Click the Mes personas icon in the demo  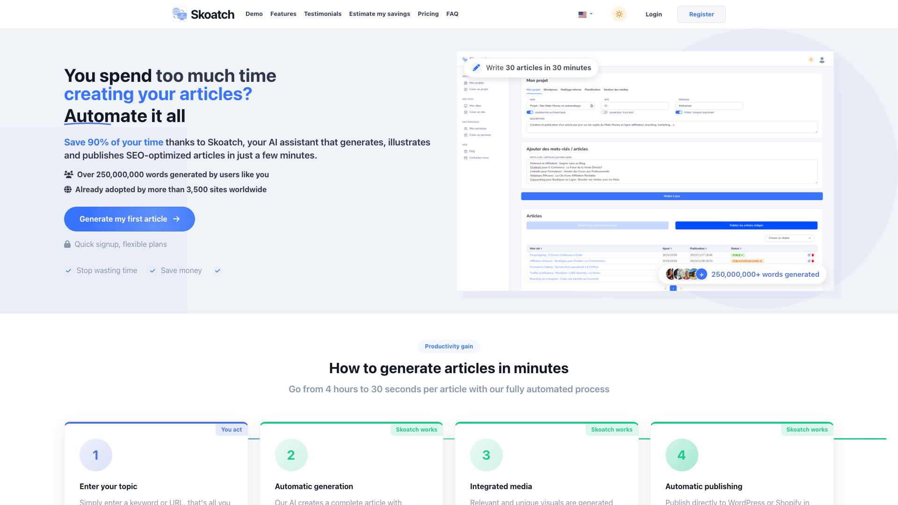465,129
